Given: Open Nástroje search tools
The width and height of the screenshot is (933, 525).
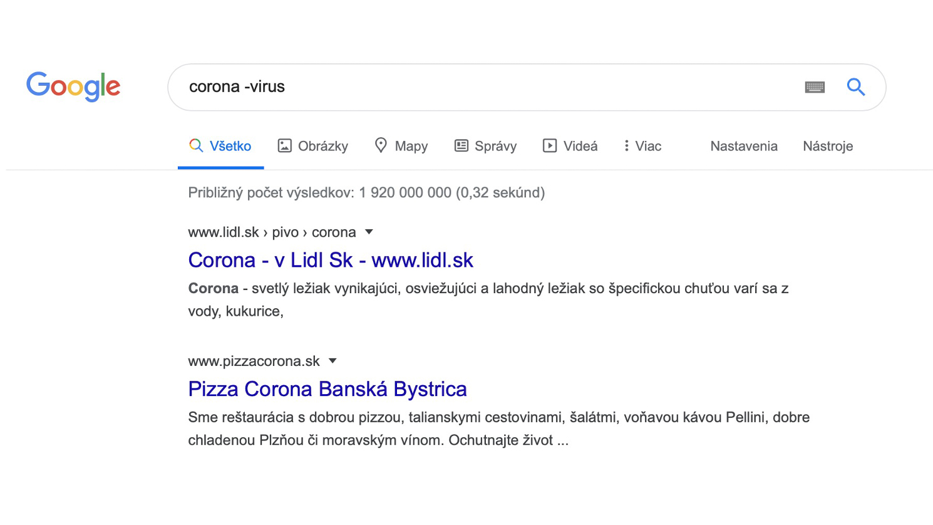Looking at the screenshot, I should (x=828, y=146).
